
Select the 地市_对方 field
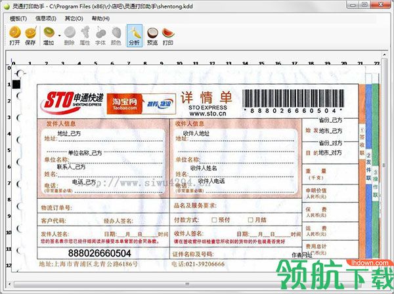click(330, 152)
